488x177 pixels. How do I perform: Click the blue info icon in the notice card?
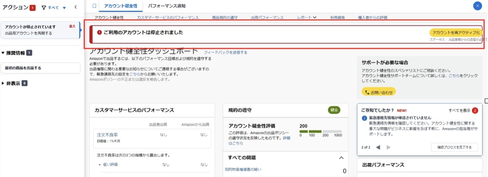(364, 119)
